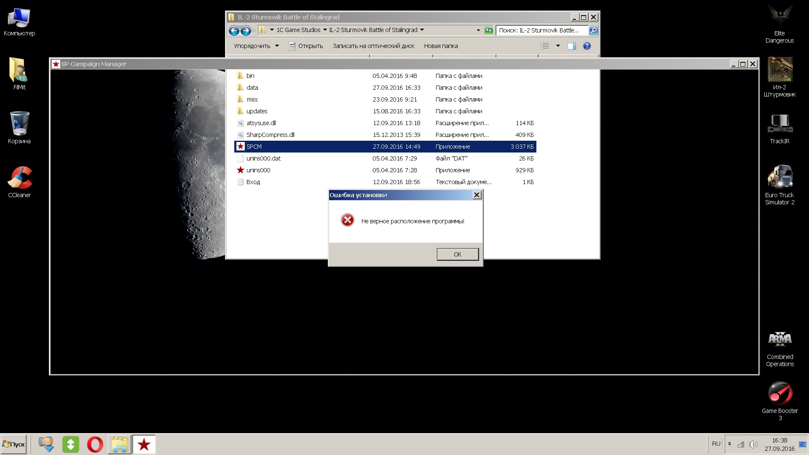Click the red error icon in the dialog
The width and height of the screenshot is (809, 455).
point(347,220)
